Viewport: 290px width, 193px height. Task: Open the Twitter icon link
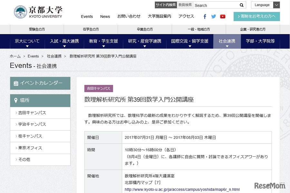coord(214,16)
